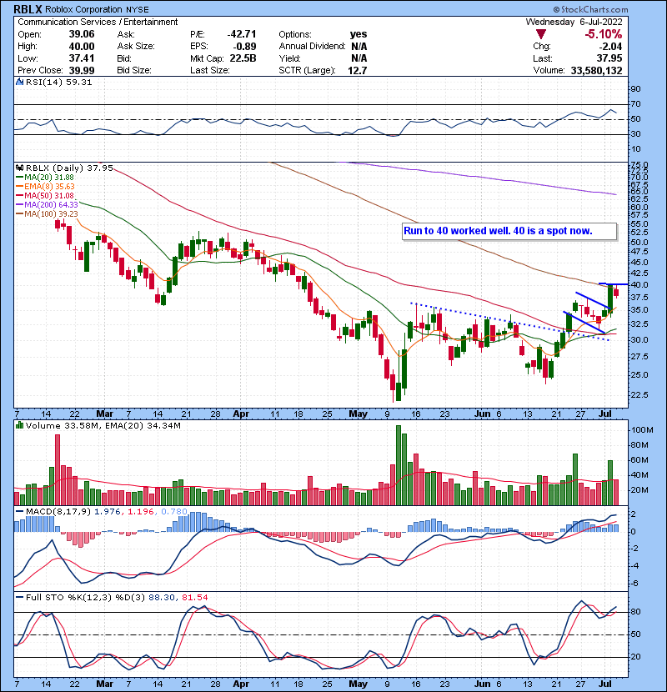Select the Low value 37.41
Image resolution: width=667 pixels, height=692 pixels.
pos(82,58)
